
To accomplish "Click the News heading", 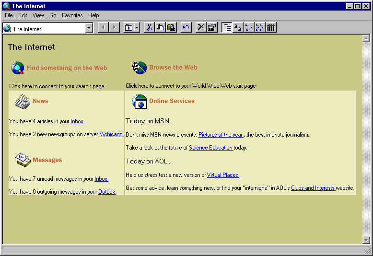I will tap(40, 101).
